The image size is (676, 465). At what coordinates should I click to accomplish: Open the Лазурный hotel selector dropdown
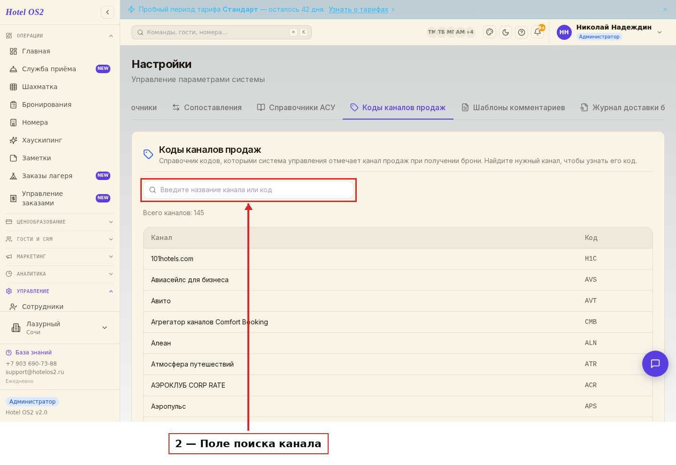pyautogui.click(x=60, y=328)
